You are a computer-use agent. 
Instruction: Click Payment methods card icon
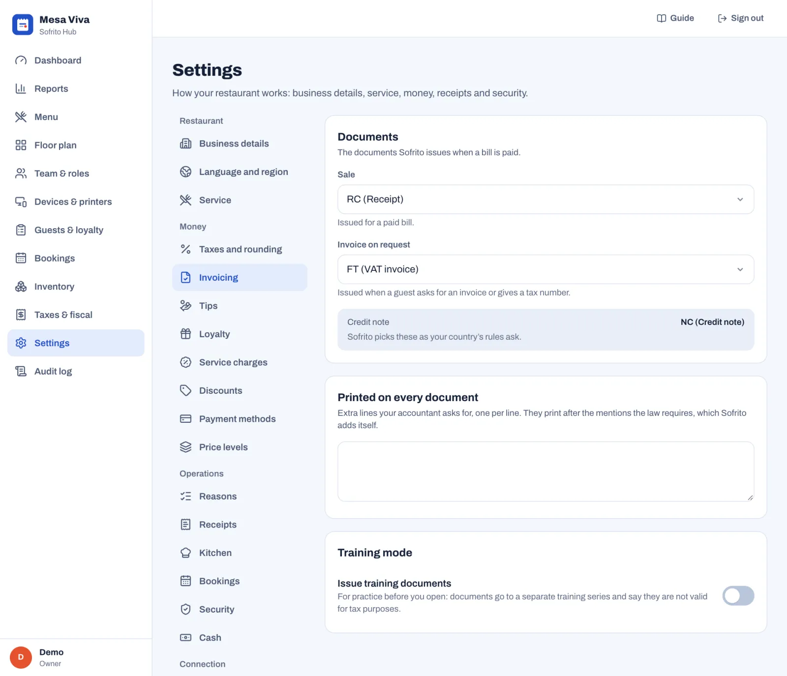(x=185, y=419)
